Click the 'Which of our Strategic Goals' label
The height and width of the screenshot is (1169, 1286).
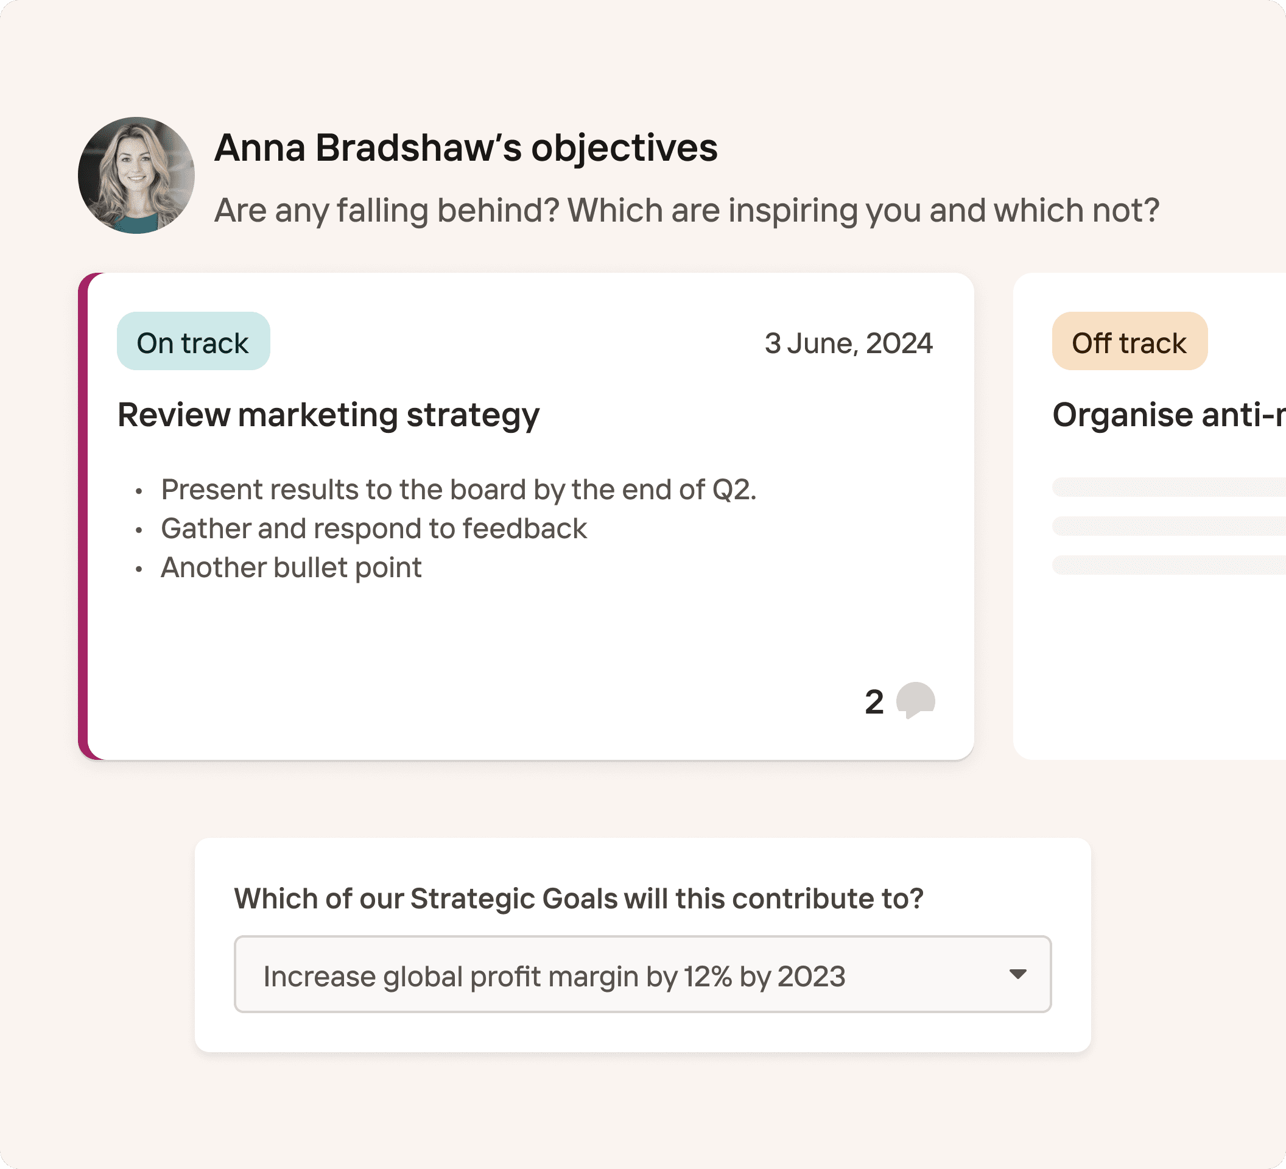pos(578,899)
